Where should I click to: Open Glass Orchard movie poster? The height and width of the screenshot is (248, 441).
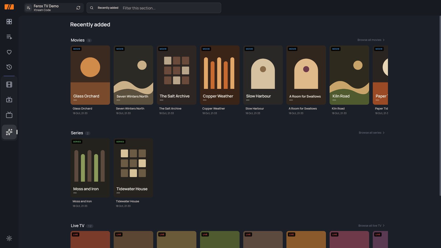click(x=90, y=75)
